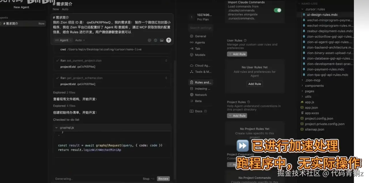Open Tools & MCP settings section

pos(200,72)
